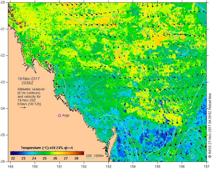Click the velocity scale reference arrow
Viewport: 212px width, 169px height.
point(23,107)
